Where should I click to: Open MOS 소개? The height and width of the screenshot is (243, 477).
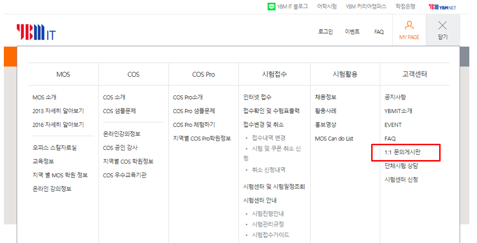click(x=45, y=97)
